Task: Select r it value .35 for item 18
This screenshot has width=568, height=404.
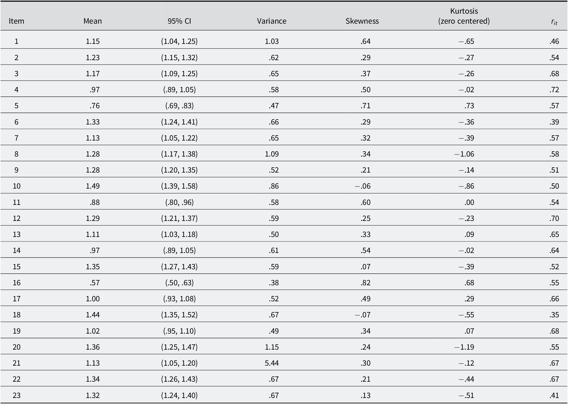Action: pyautogui.click(x=554, y=315)
